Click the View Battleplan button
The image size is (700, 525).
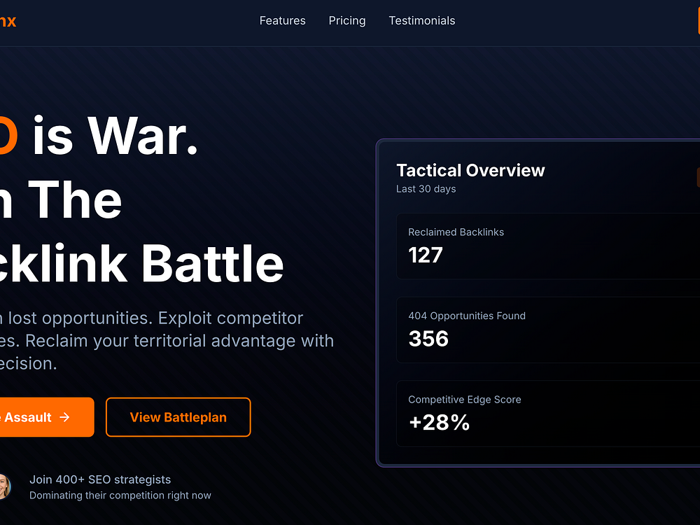pyautogui.click(x=178, y=417)
